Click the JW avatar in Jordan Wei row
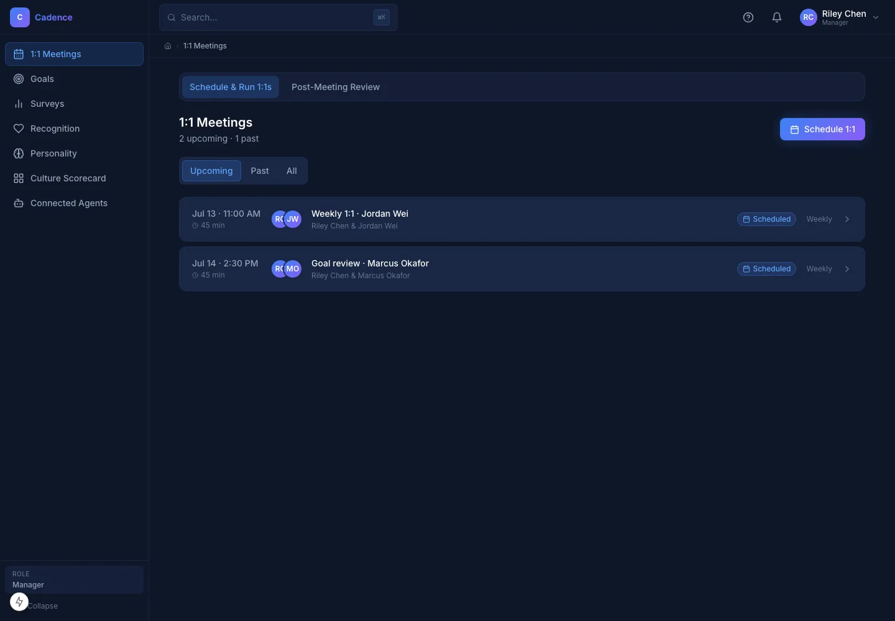This screenshot has height=621, width=895. pyautogui.click(x=293, y=219)
